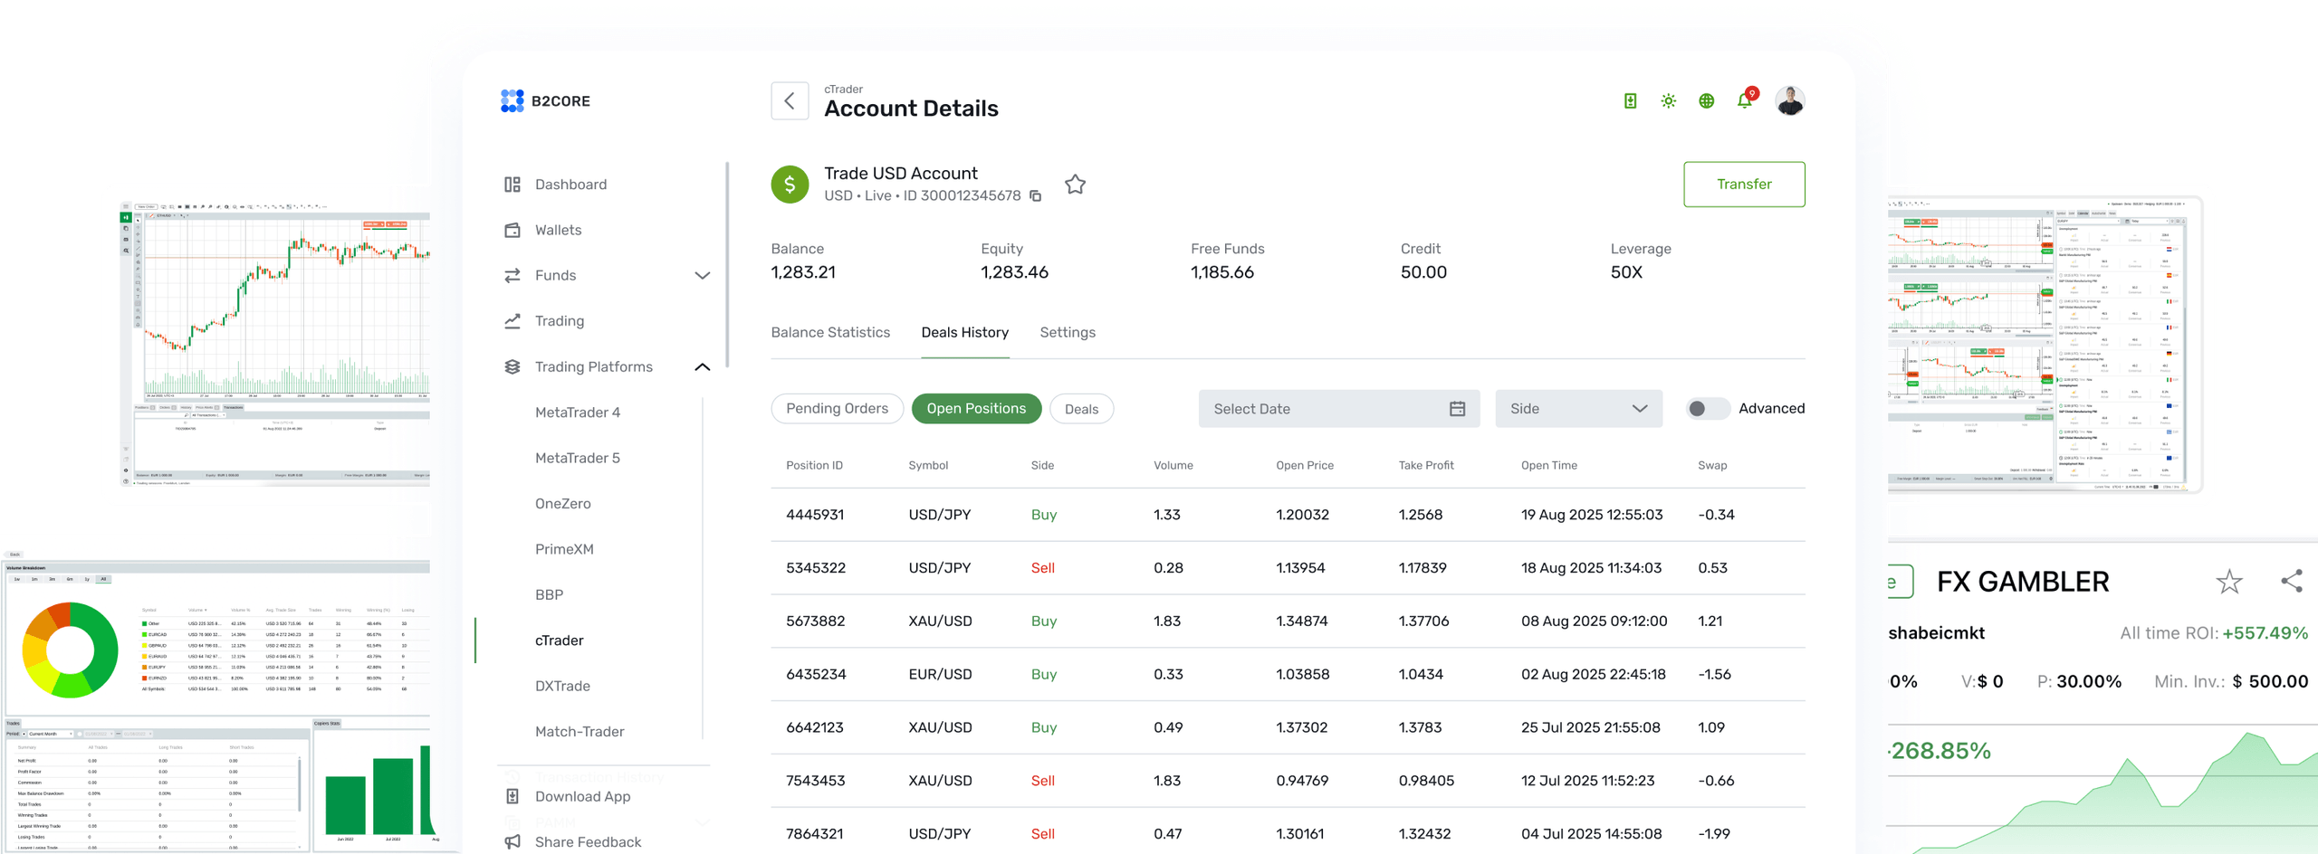Select position ID 4445931
Image resolution: width=2318 pixels, height=854 pixels.
815,515
